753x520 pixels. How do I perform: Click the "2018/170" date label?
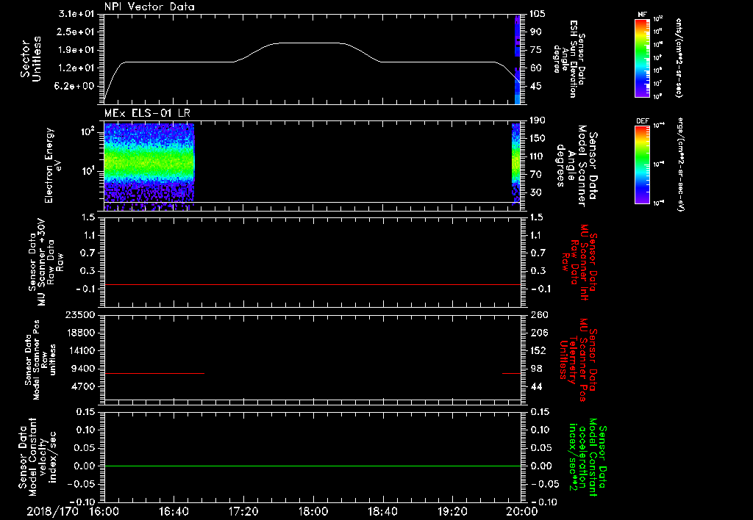[x=52, y=511]
